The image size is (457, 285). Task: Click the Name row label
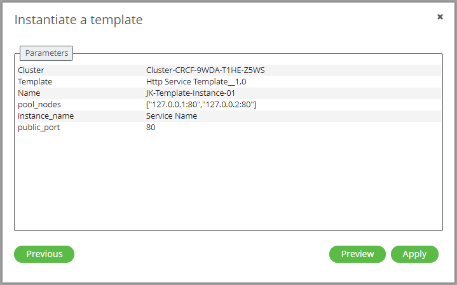tap(29, 93)
